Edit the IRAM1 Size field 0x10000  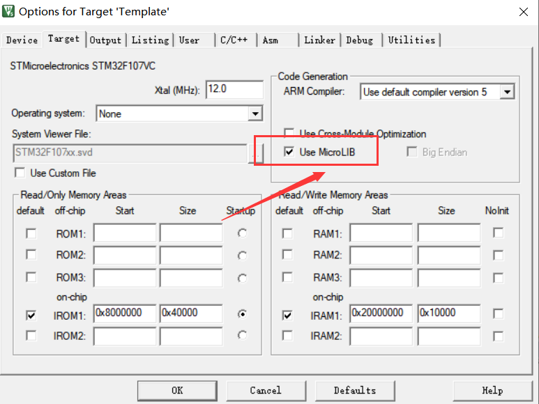[x=449, y=313]
